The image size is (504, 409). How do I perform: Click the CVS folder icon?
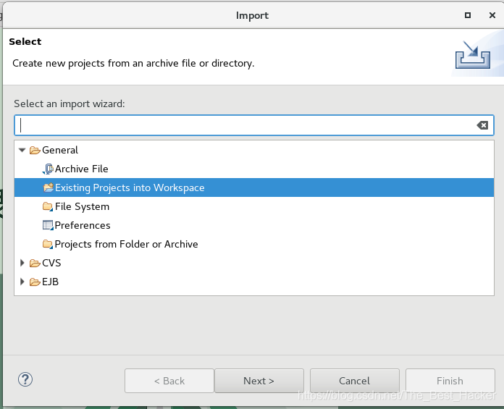(35, 263)
